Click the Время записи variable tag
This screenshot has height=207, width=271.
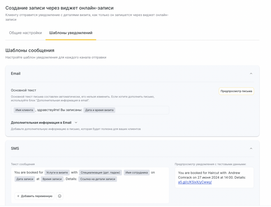[52, 179]
